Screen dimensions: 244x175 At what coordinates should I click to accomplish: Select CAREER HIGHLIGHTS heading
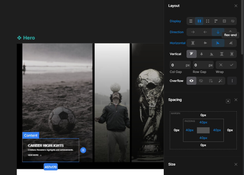pos(46,146)
